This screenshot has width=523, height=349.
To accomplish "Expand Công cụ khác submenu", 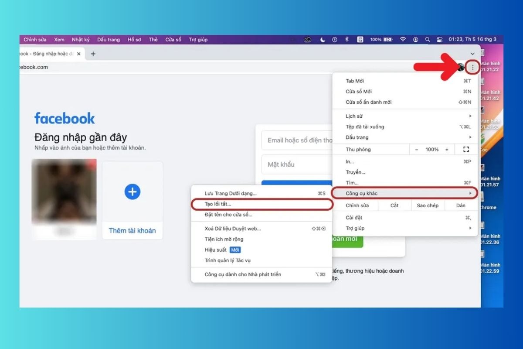I will (405, 193).
